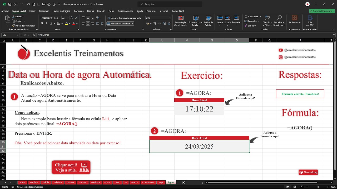Click the Clique aqui Veja a aula button
This screenshot has height=189, width=337.
[x=71, y=167]
